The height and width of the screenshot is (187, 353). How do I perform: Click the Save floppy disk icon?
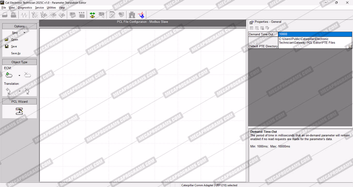pos(7,47)
